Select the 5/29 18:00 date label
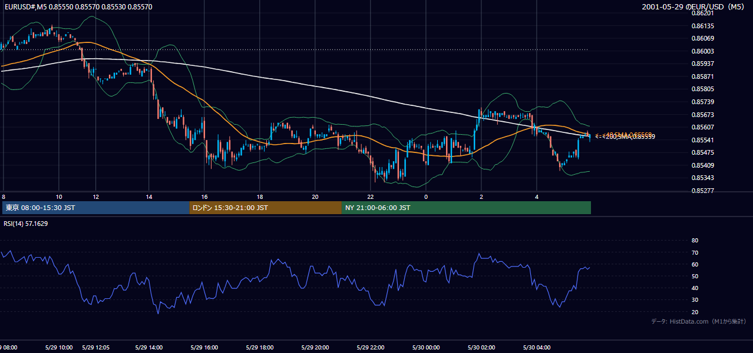 point(259,348)
